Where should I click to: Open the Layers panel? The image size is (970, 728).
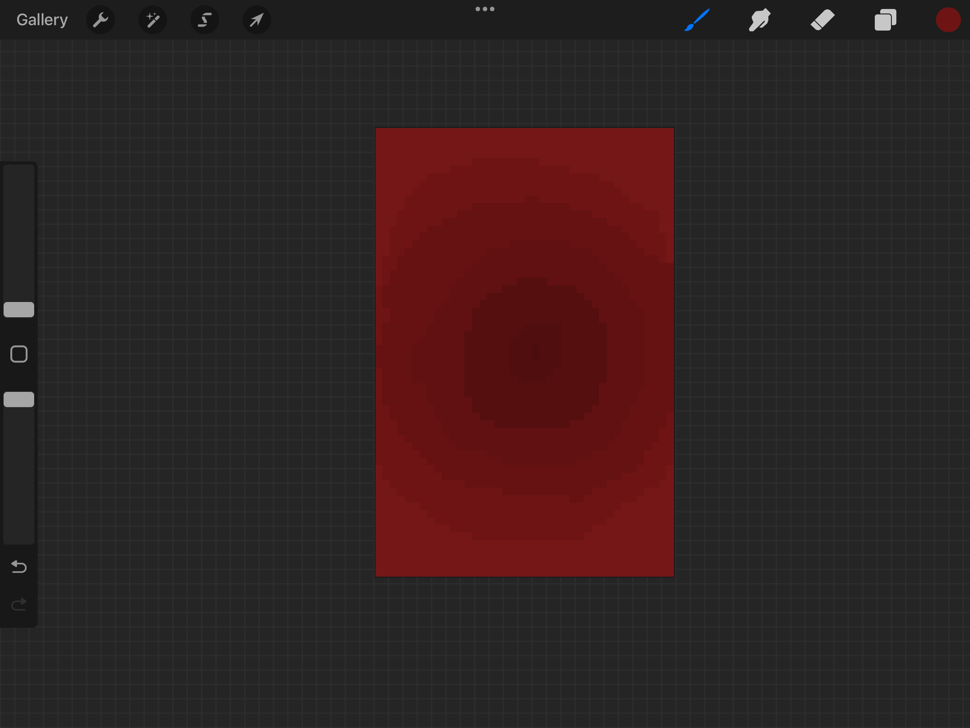point(885,20)
